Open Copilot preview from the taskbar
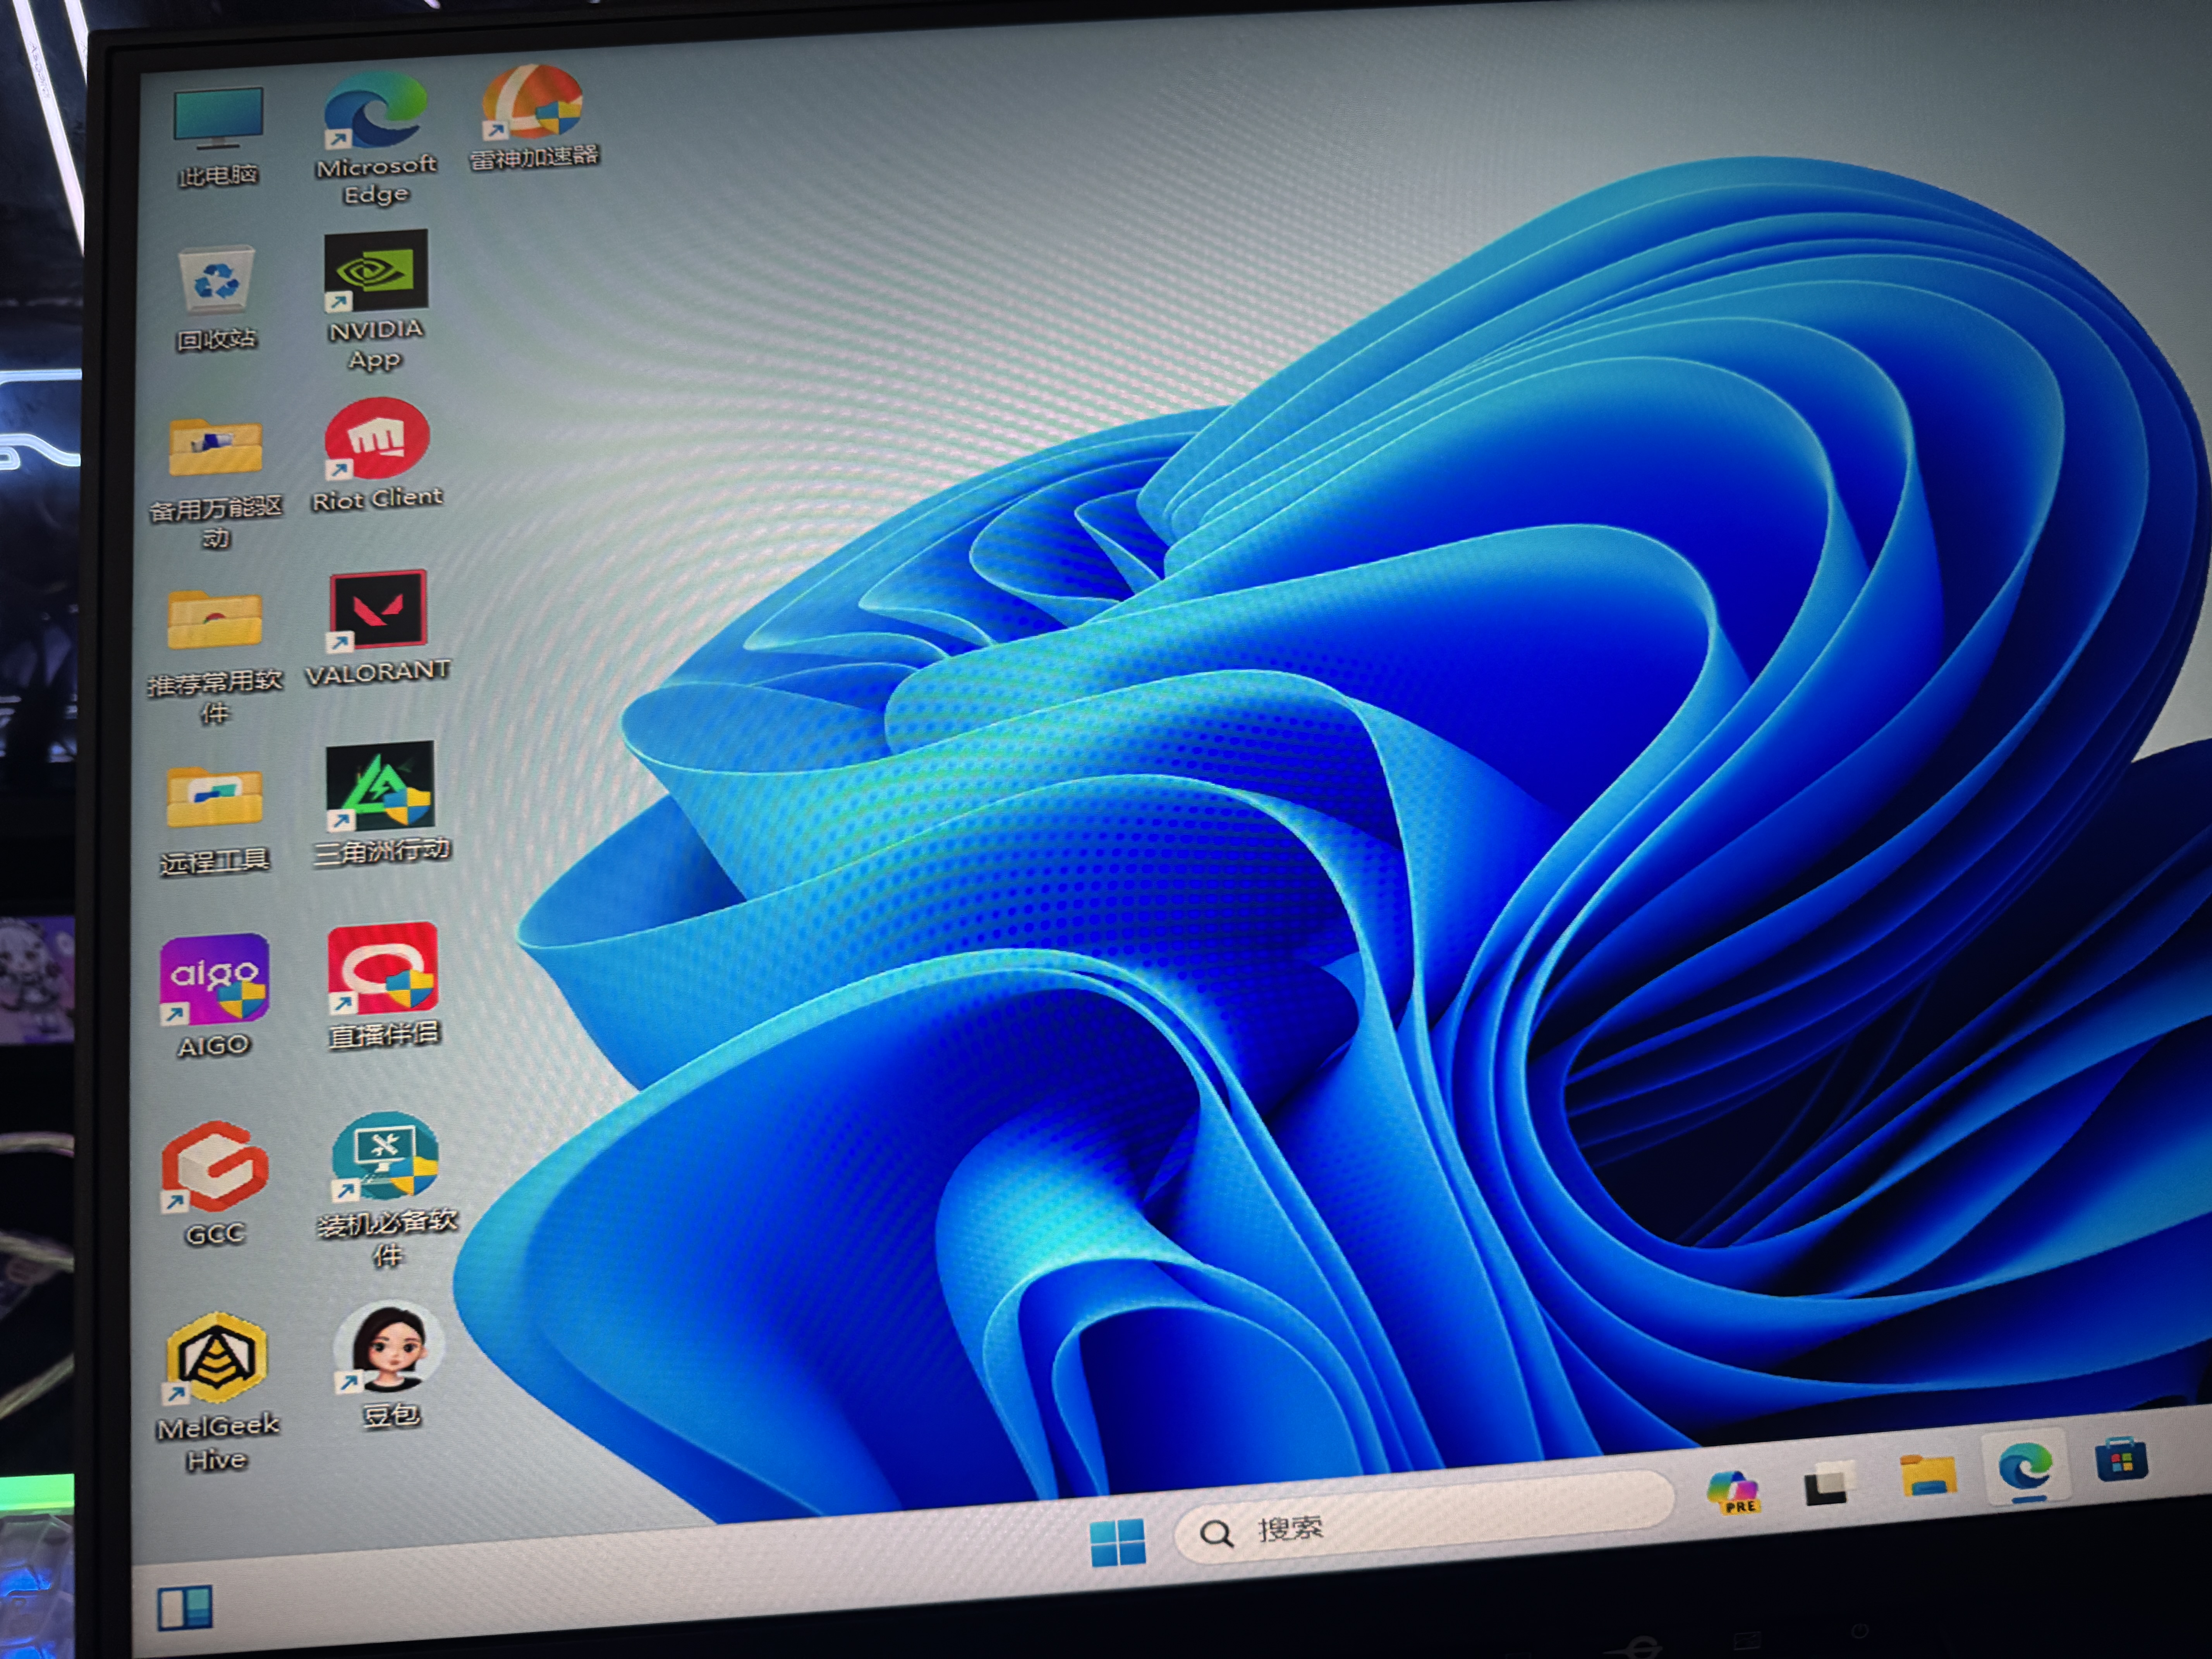Image resolution: width=2212 pixels, height=1659 pixels. click(1734, 1492)
